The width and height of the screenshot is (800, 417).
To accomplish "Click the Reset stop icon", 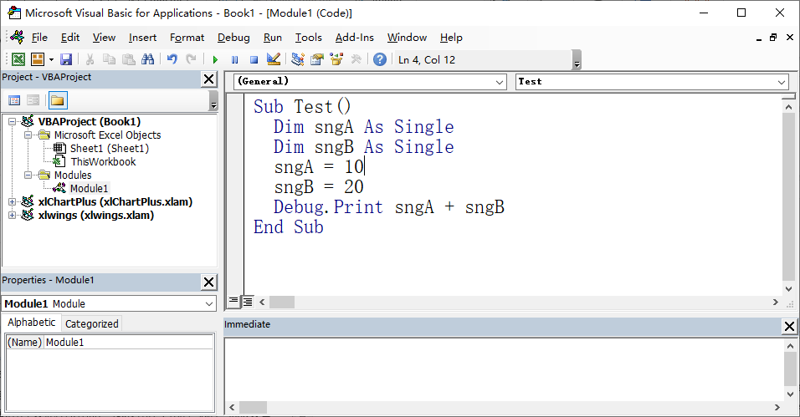I will 254,59.
